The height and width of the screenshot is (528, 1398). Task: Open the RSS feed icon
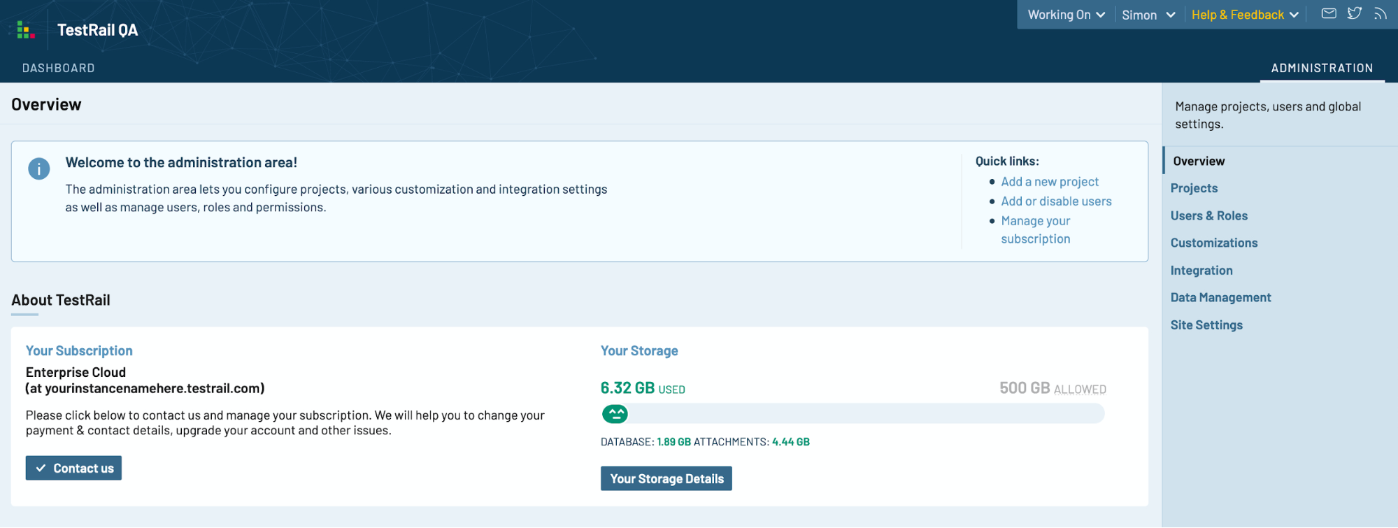[x=1380, y=13]
